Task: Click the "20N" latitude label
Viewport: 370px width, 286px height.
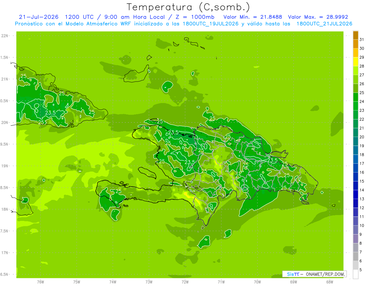Action: [5, 122]
